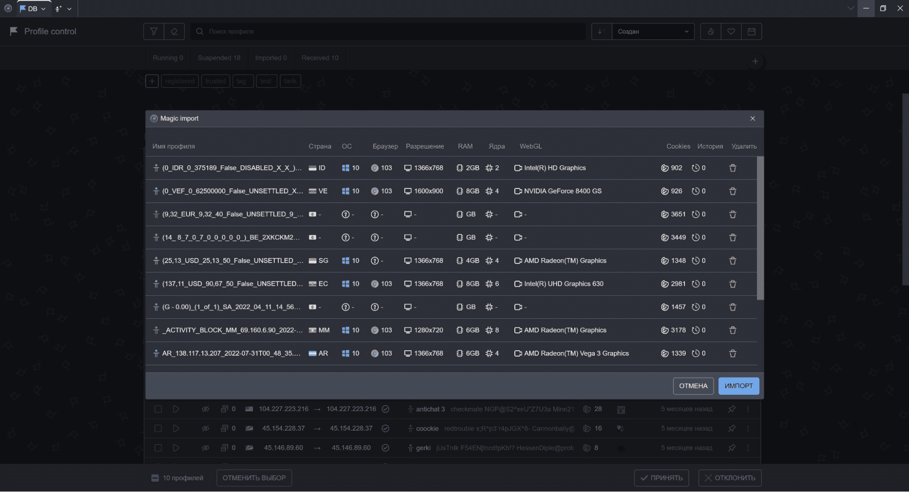Delete the (137,11_USD profile row
909x492 pixels.
(x=733, y=284)
